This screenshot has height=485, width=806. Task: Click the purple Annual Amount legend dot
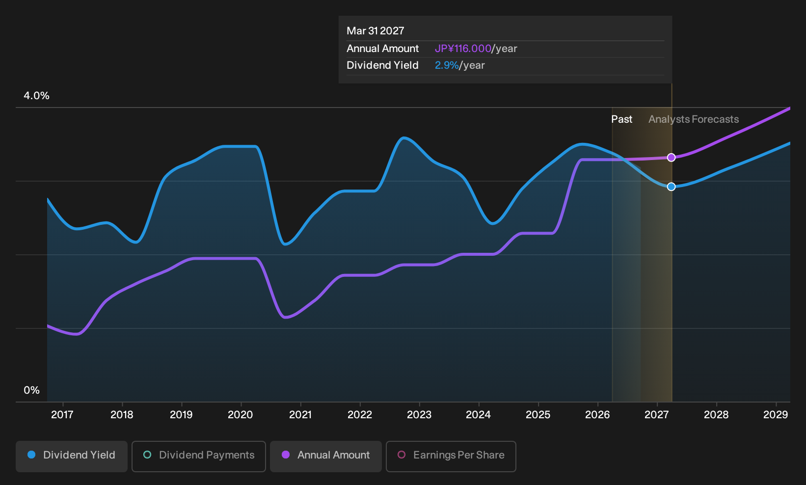[286, 455]
